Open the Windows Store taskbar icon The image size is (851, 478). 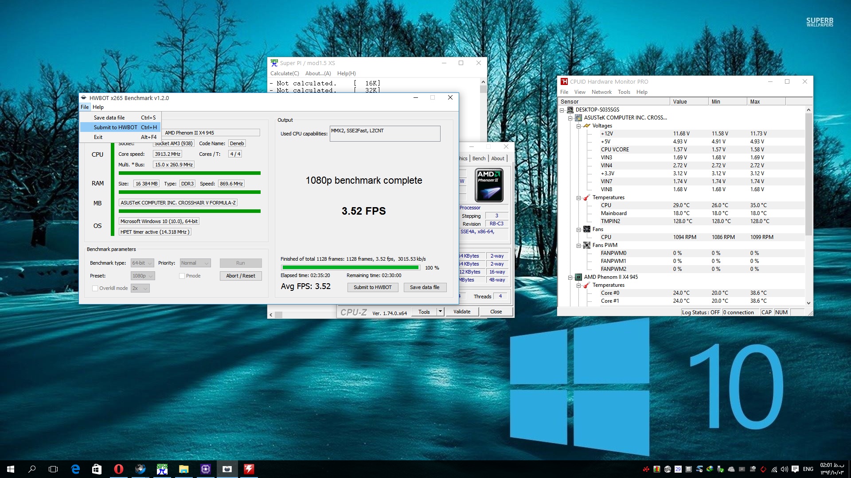point(97,469)
